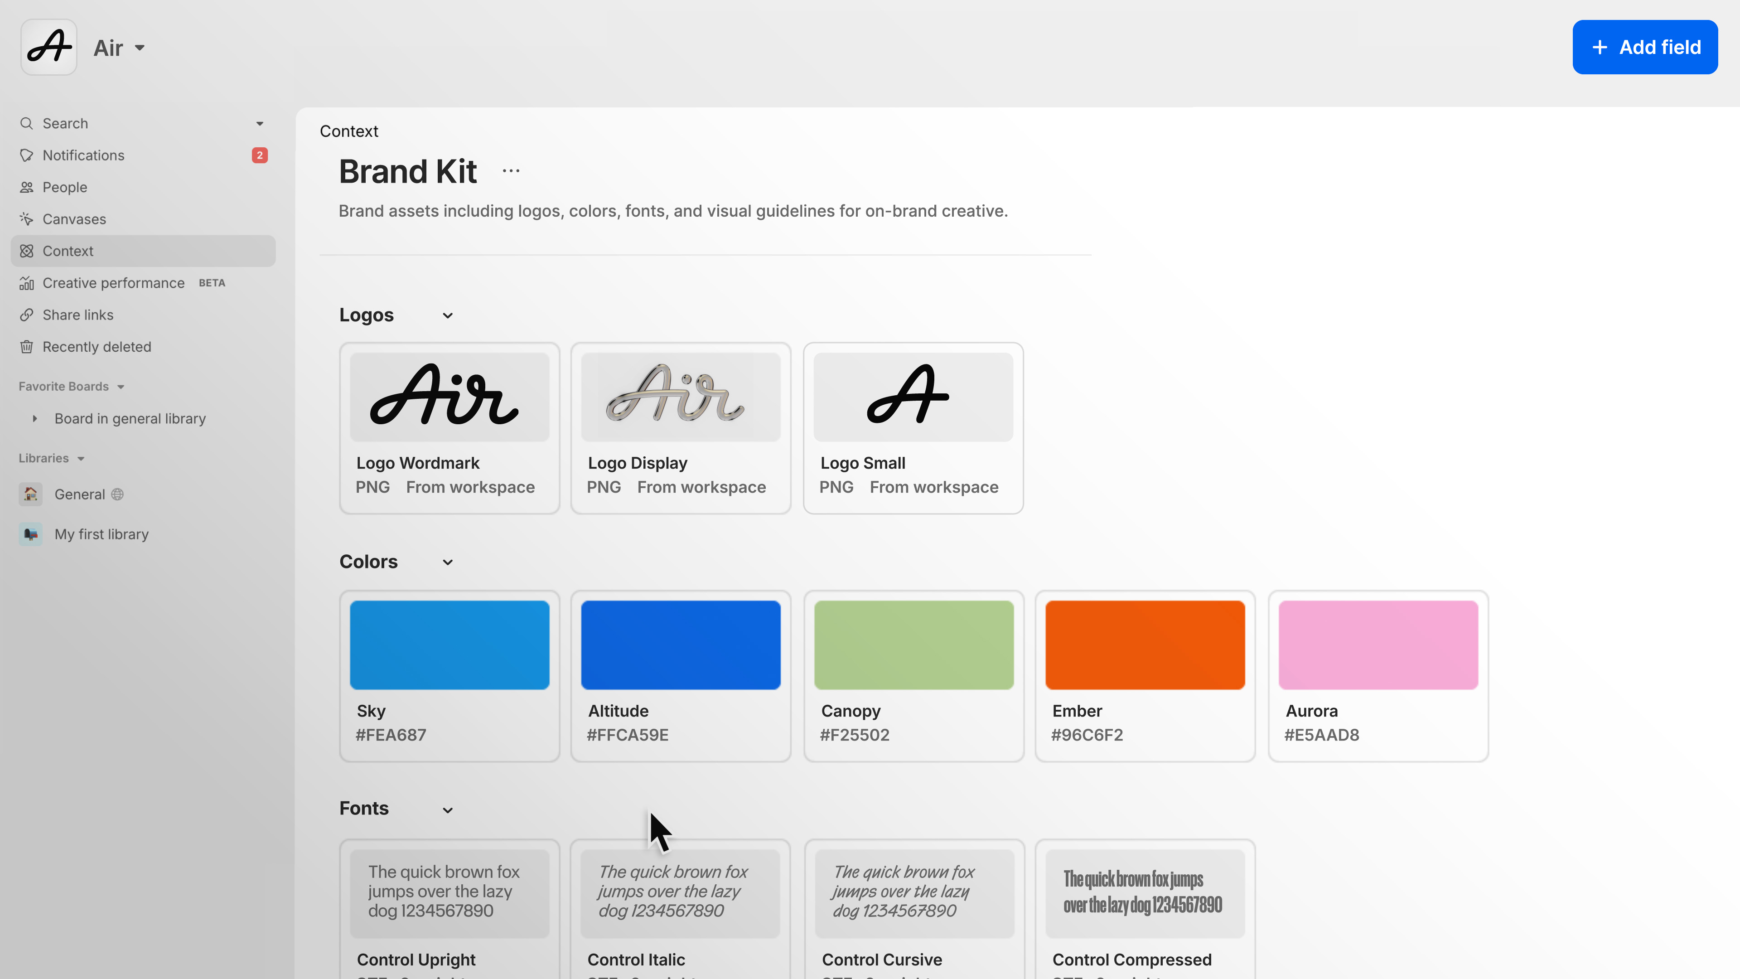Select the People section
This screenshot has height=979, width=1740.
coord(65,187)
